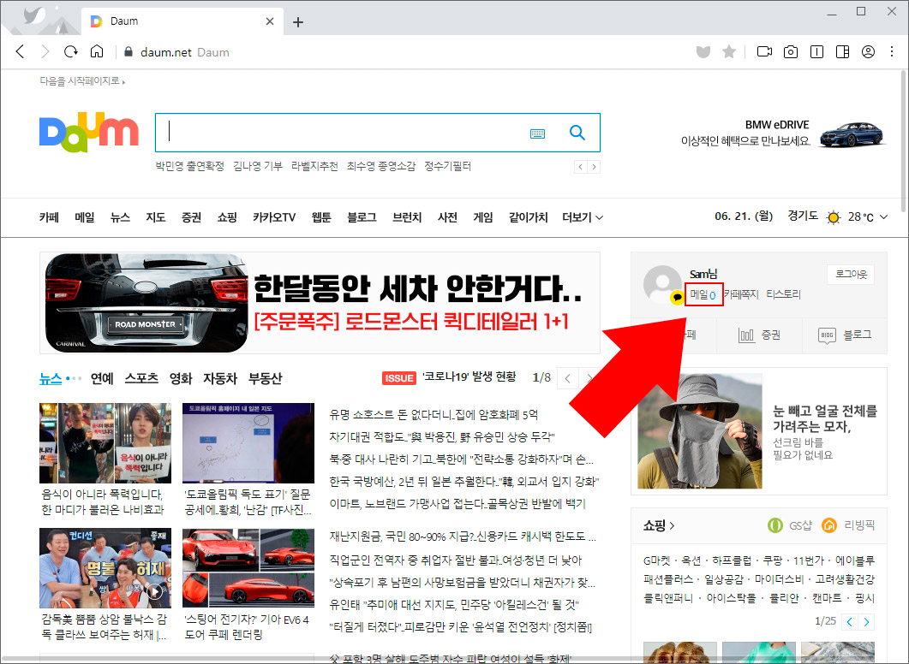
Task: Open 증권 shortcut with chart icon
Action: point(759,335)
